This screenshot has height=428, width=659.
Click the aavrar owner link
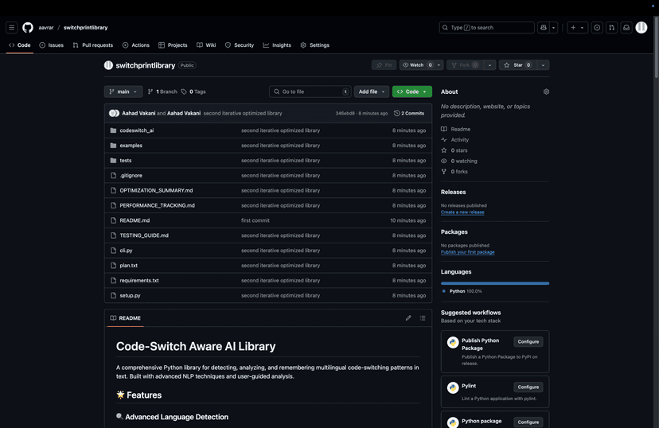pos(46,28)
